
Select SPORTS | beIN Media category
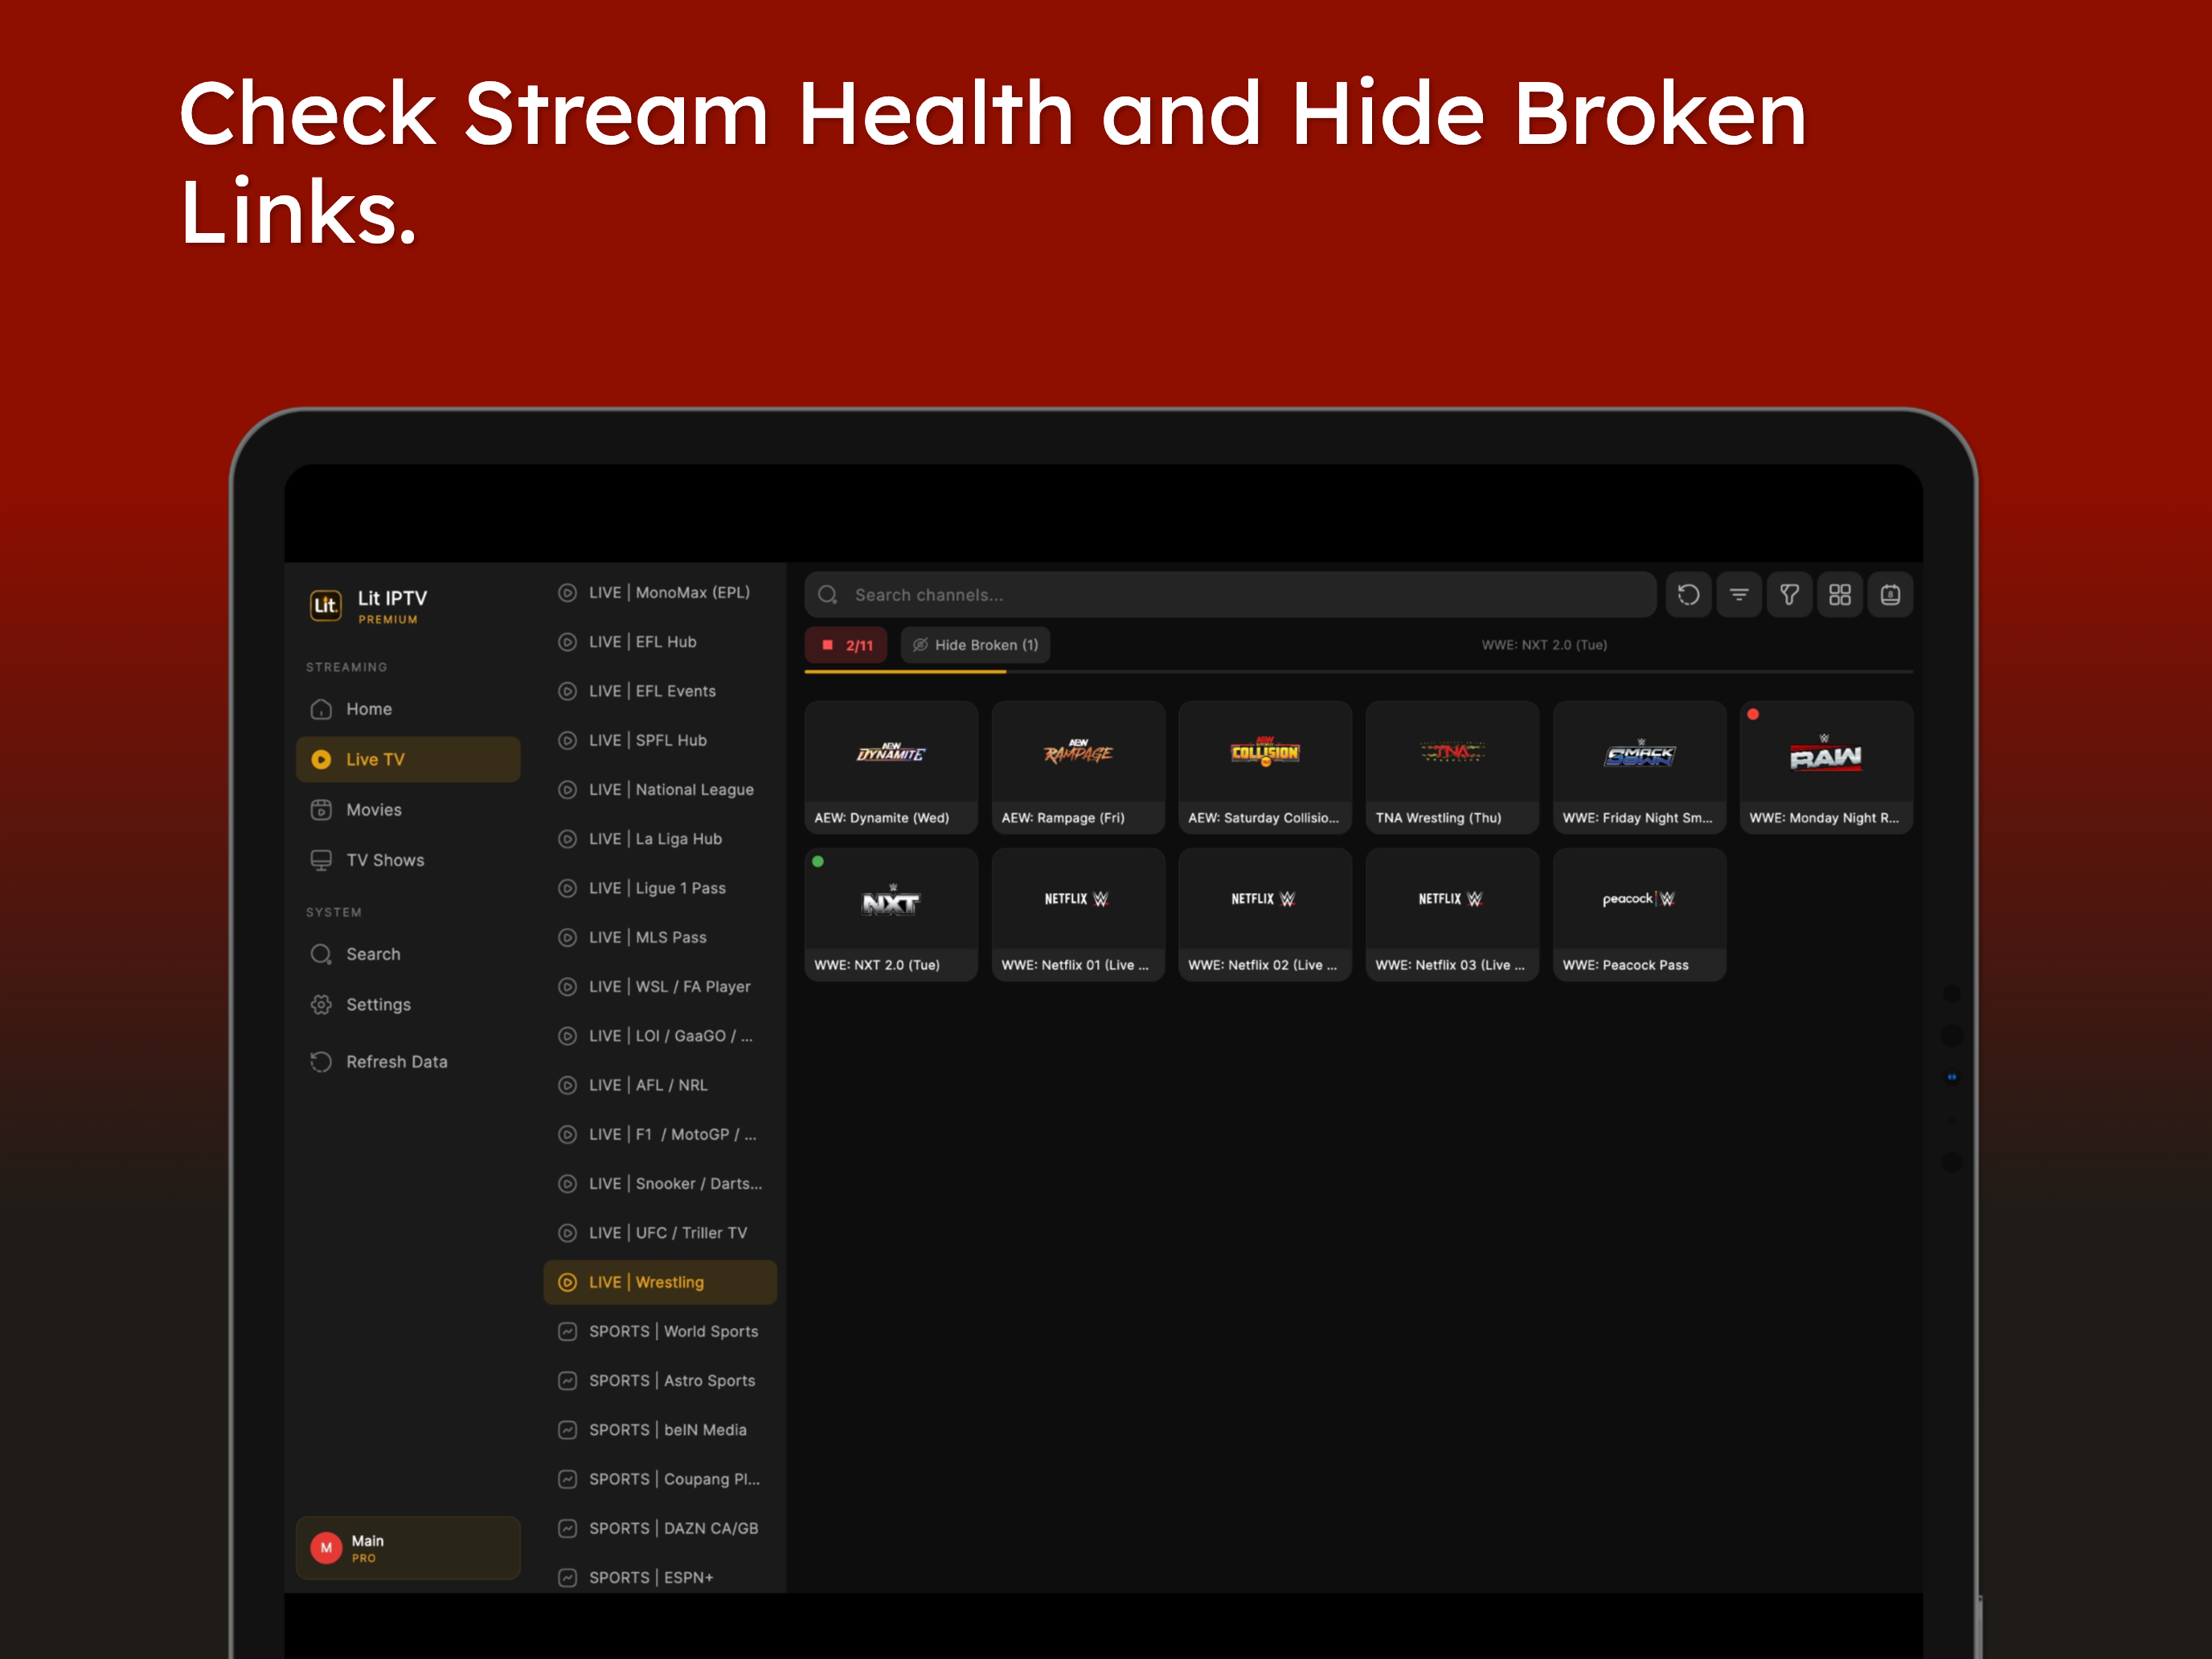click(x=660, y=1430)
